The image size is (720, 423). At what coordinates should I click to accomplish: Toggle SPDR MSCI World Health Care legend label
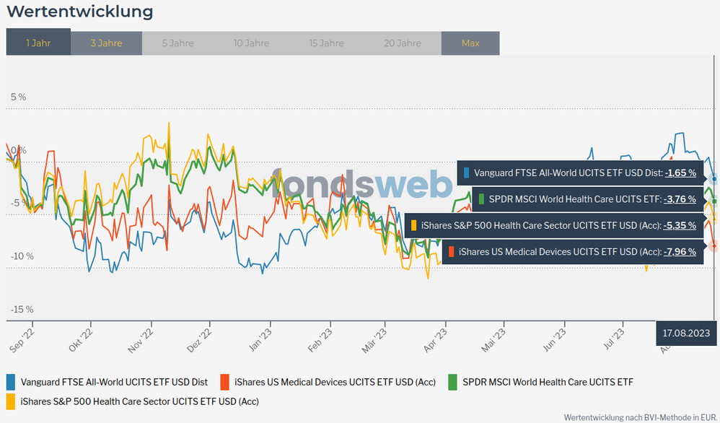click(x=548, y=382)
